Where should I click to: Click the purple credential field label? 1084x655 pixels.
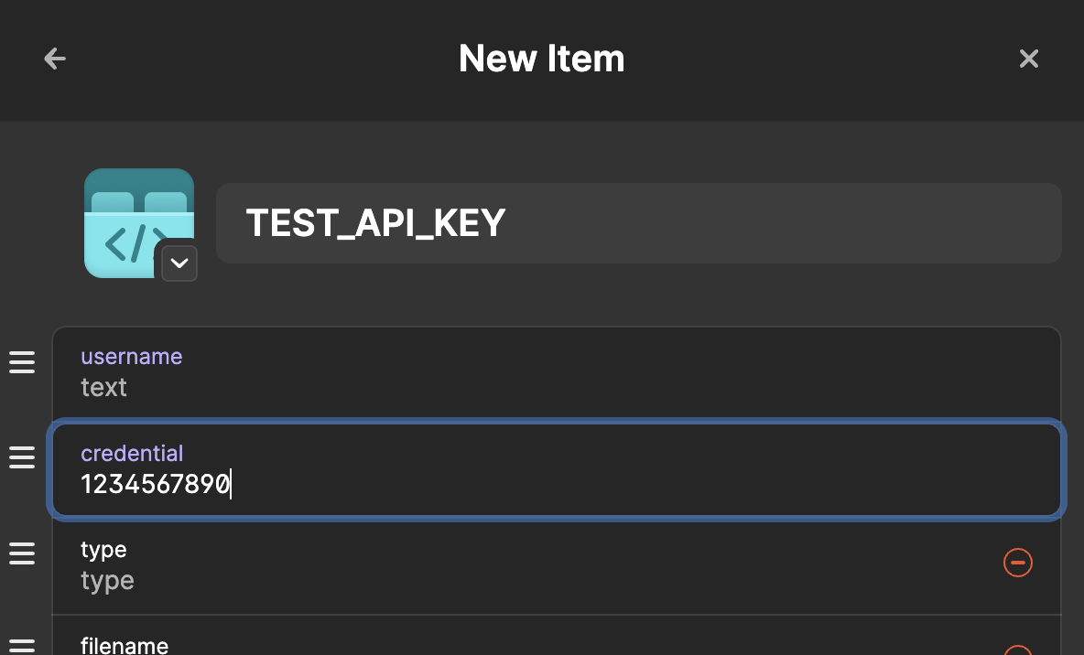pyautogui.click(x=132, y=454)
